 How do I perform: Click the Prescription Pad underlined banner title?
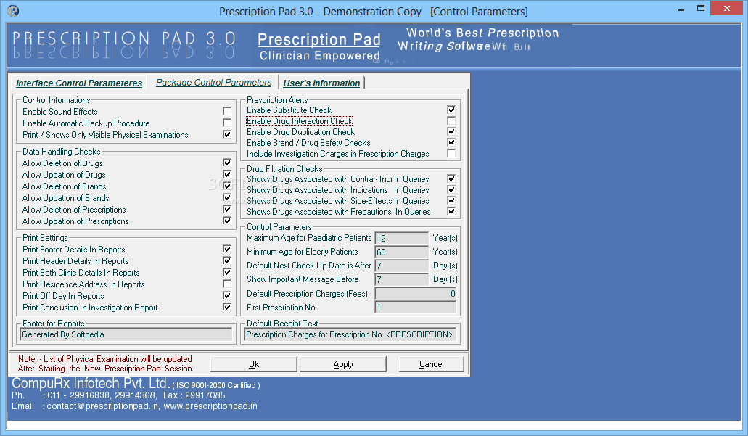[x=319, y=39]
